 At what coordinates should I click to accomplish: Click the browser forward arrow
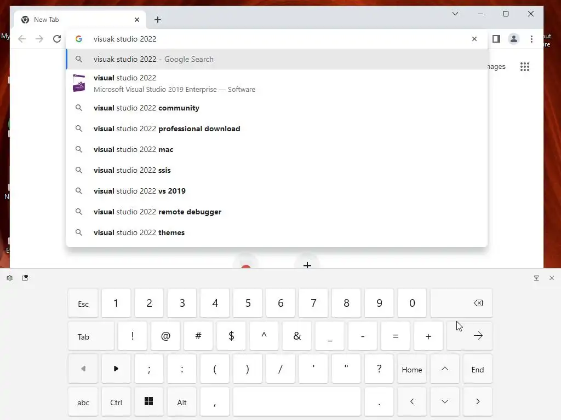[x=39, y=39]
